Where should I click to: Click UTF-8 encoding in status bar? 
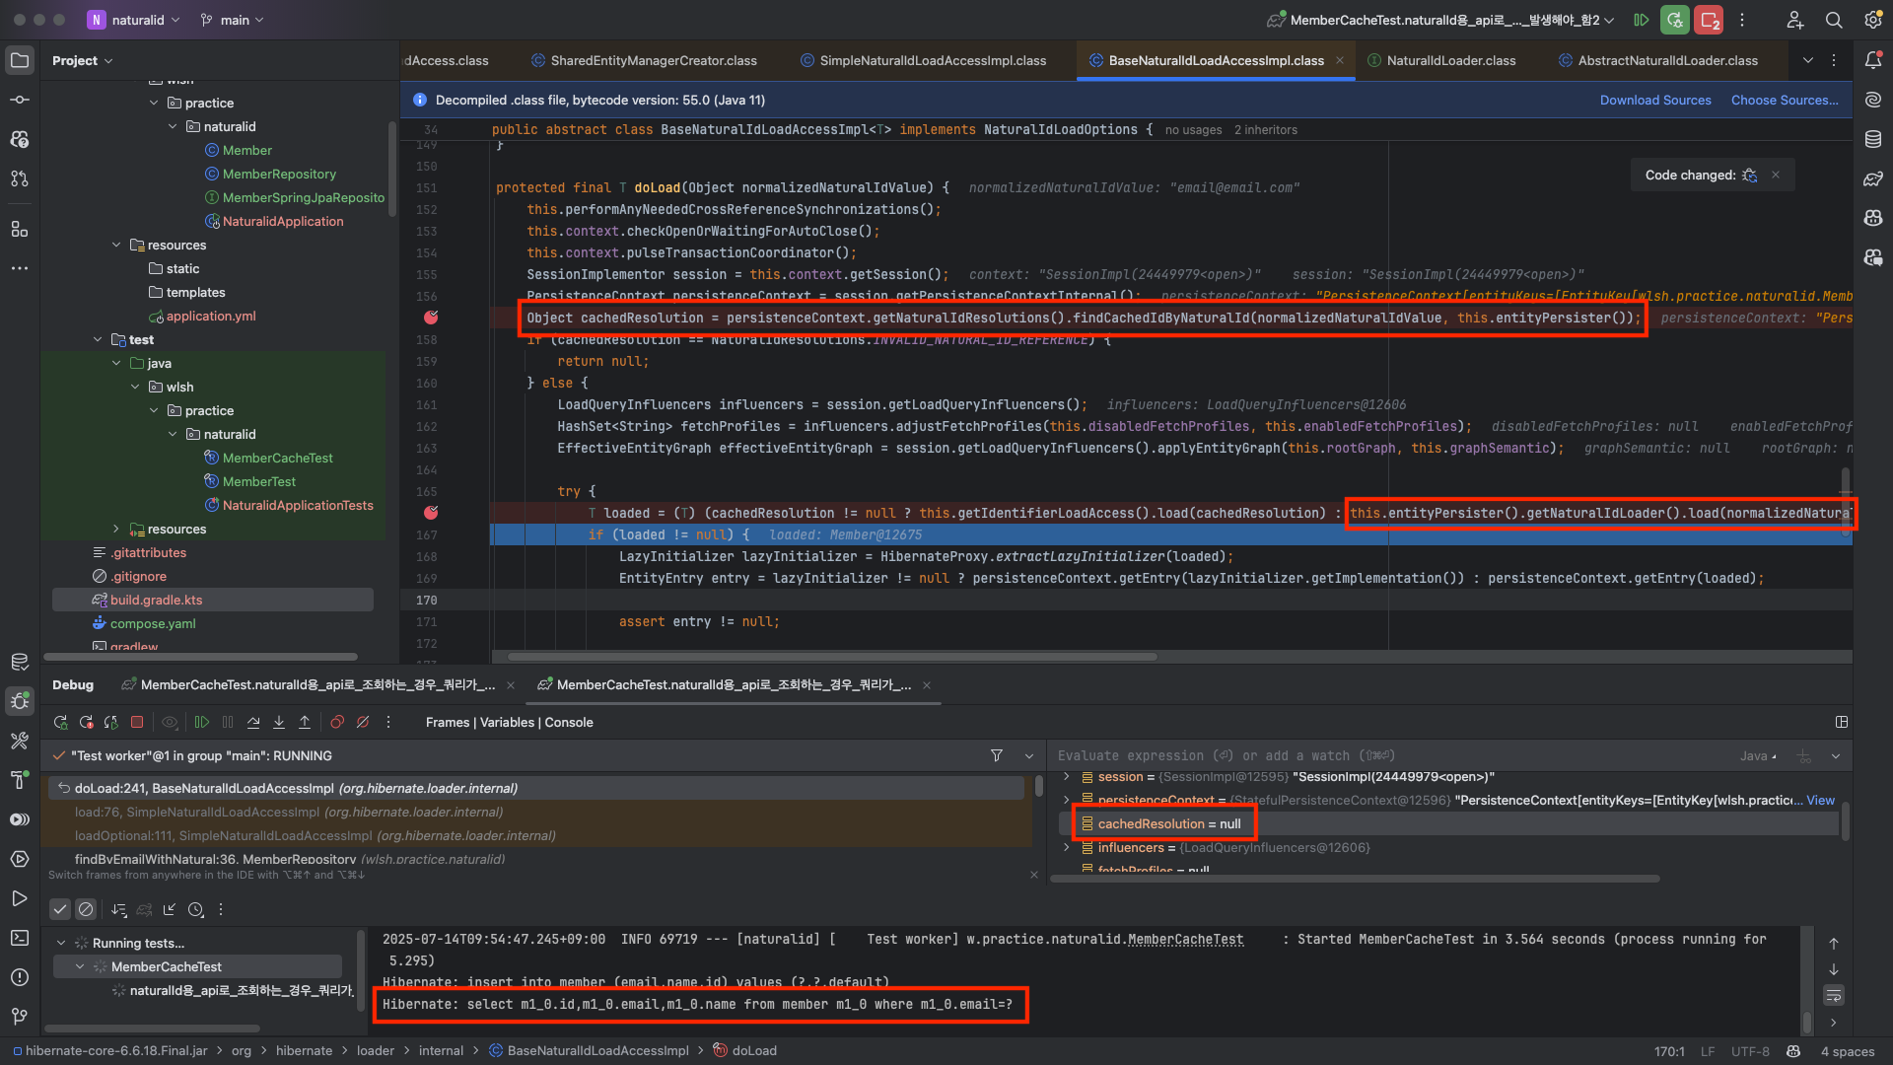1750,1052
